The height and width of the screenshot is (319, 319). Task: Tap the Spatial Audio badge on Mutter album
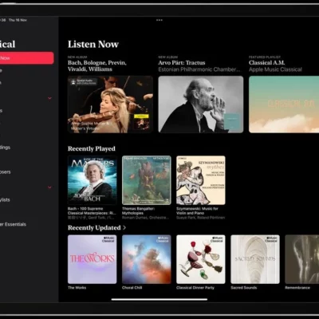tap(83, 81)
